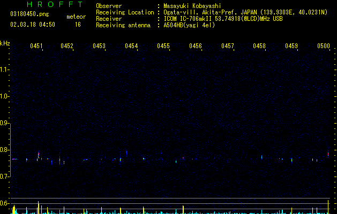Click the tallest yellow level bar near 0451
This screenshot has height=214, width=337.
38,208
